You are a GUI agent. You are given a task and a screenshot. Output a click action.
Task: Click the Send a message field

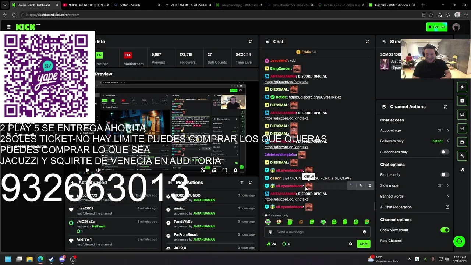click(x=317, y=232)
